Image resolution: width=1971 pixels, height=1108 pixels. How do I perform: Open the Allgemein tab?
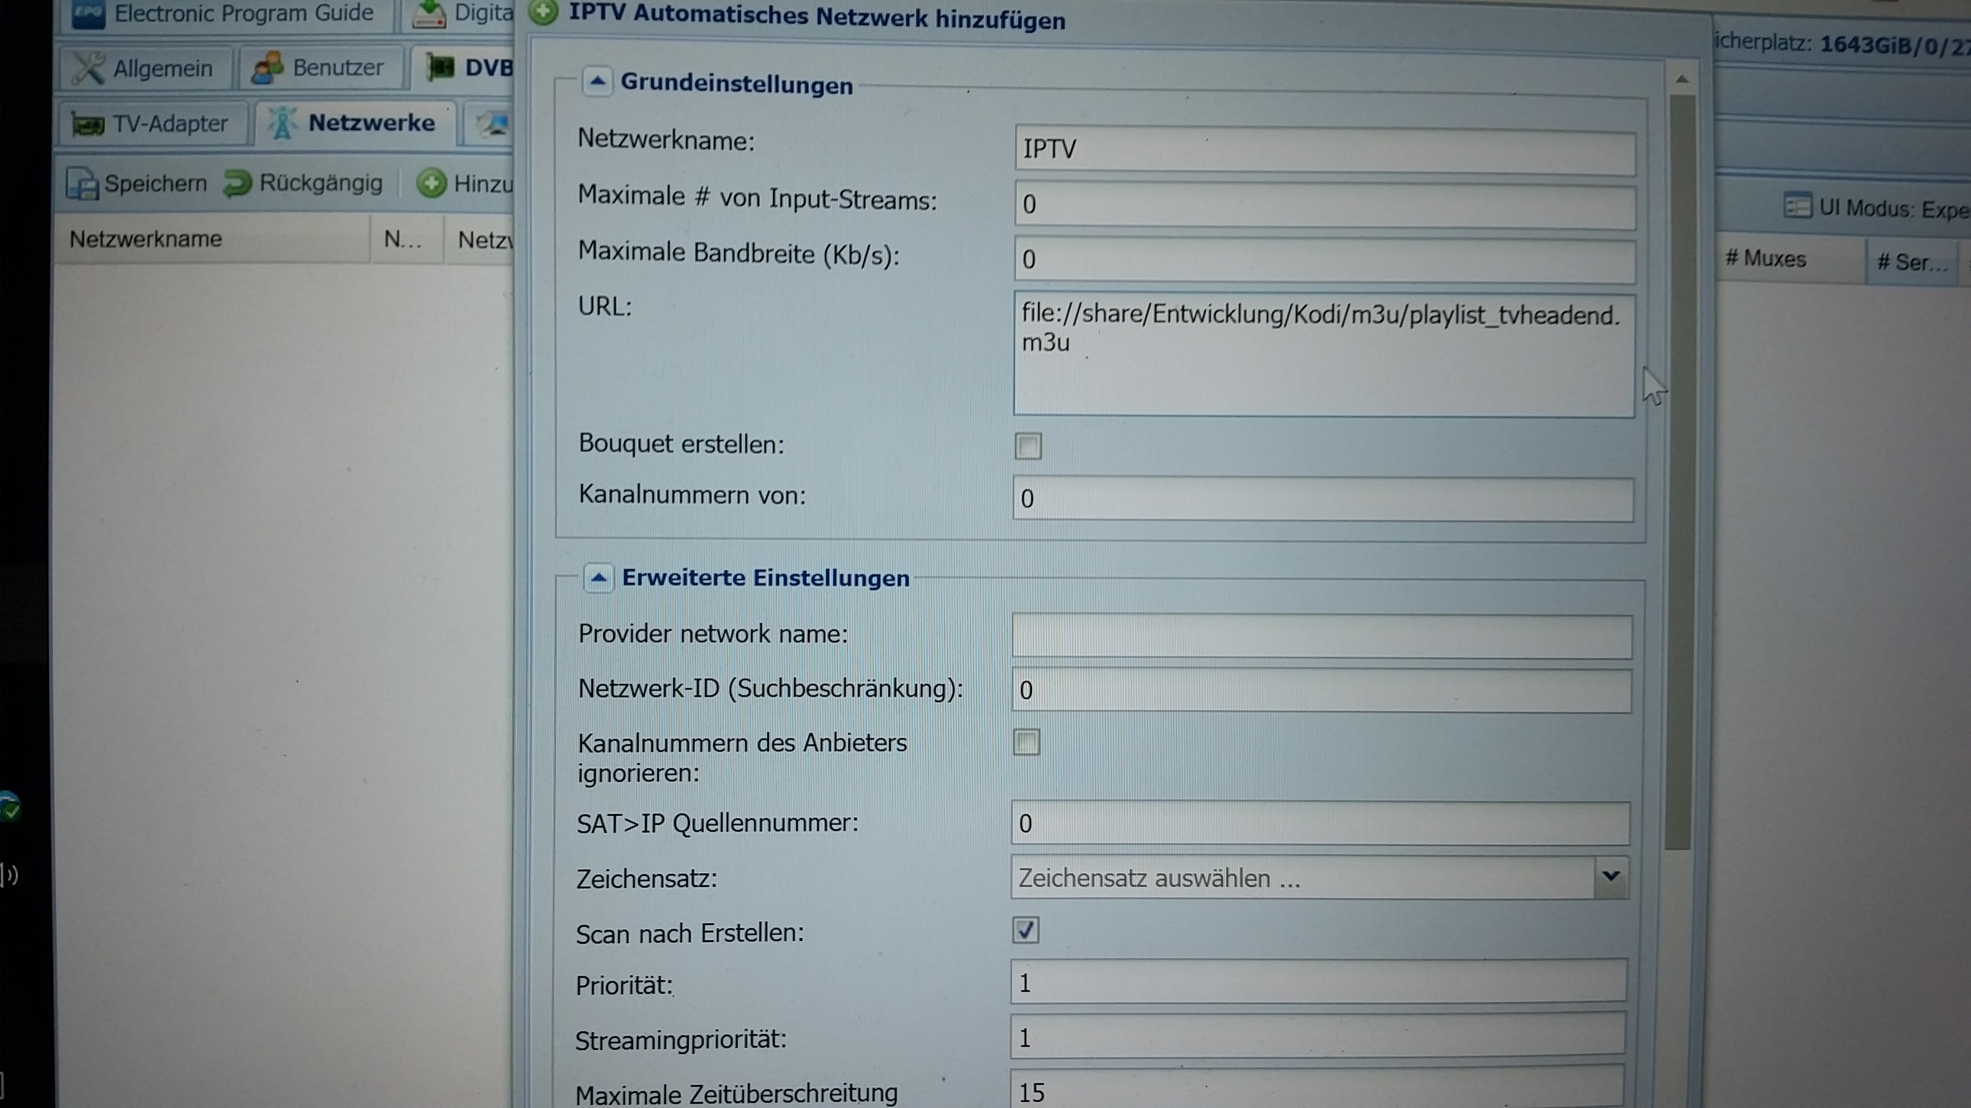point(146,68)
